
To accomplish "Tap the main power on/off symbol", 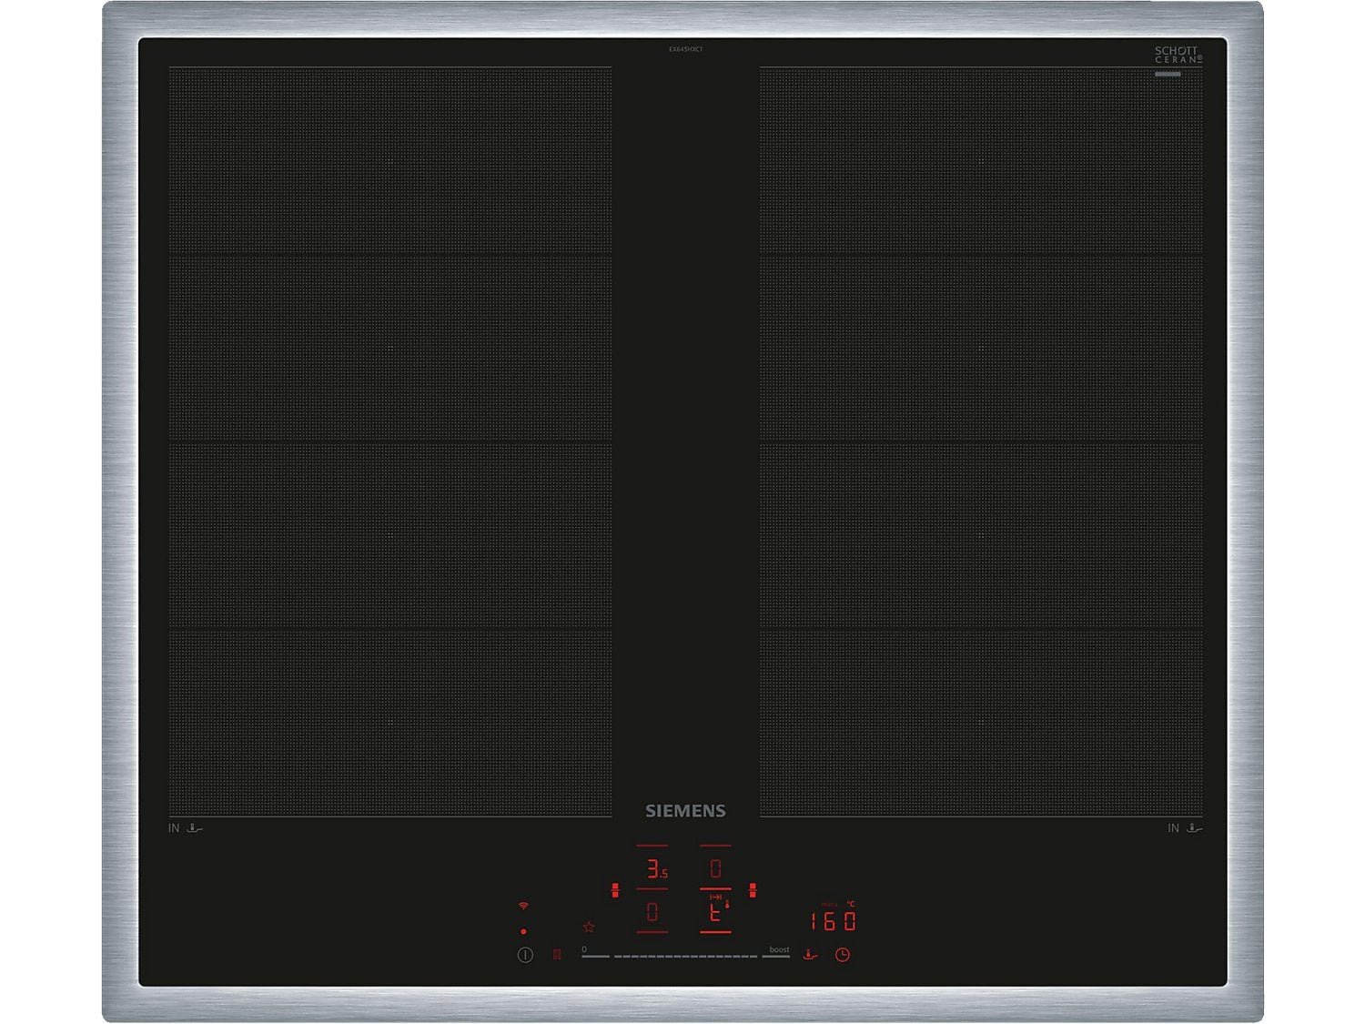I will [525, 955].
